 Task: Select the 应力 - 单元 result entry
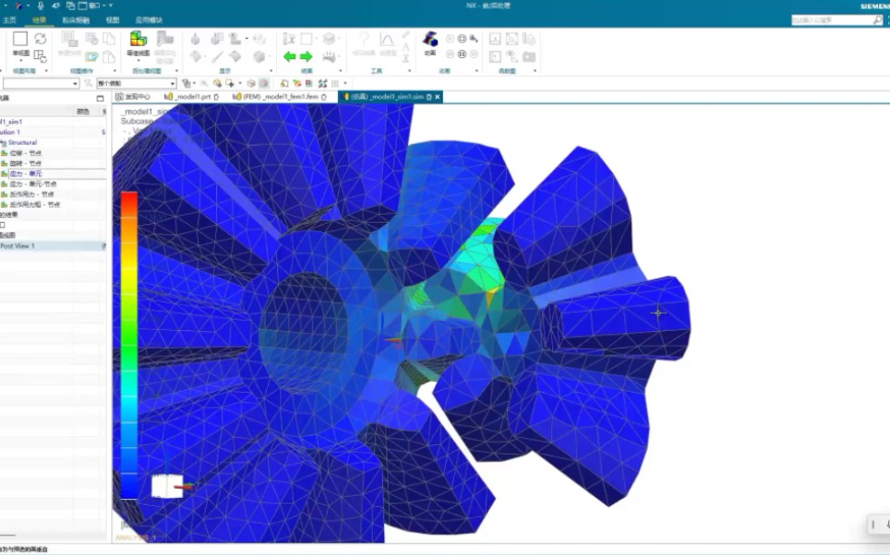pyautogui.click(x=27, y=173)
